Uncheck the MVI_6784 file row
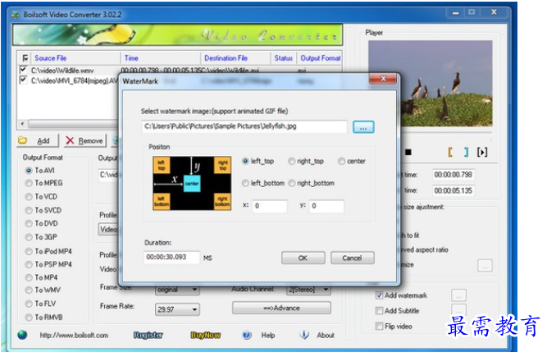 [x=23, y=80]
